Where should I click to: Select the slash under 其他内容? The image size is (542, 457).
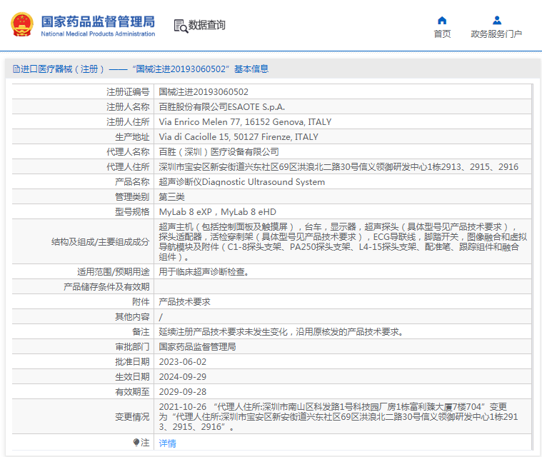(161, 316)
